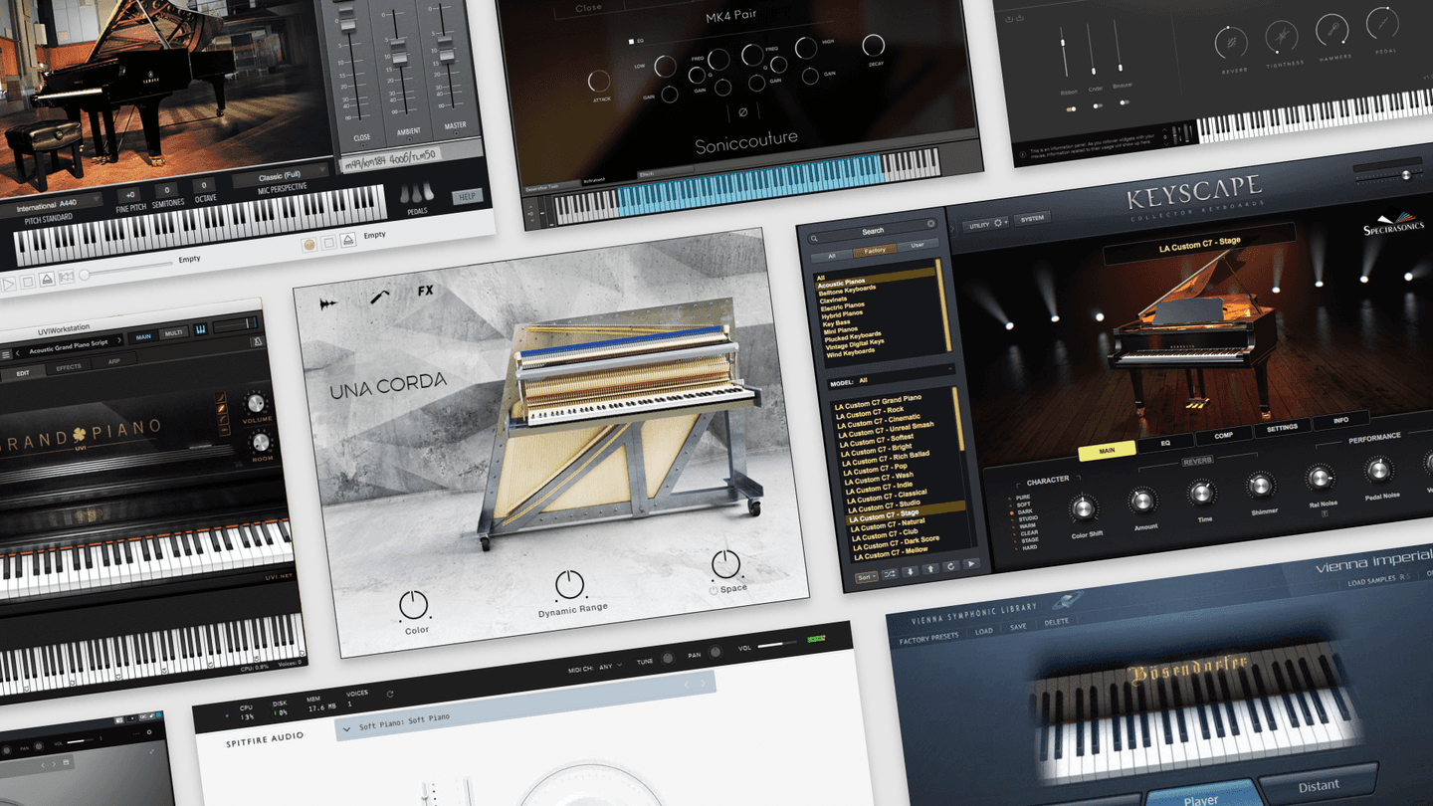
Task: Click the Una Corda Dynamic Range knob
Action: 569,584
